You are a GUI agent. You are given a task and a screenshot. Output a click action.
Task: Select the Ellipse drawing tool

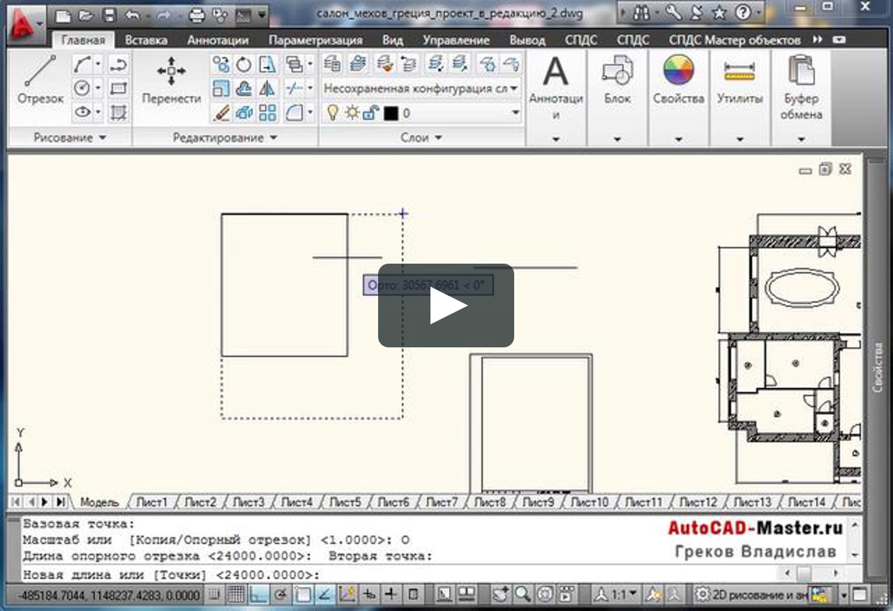coord(83,112)
